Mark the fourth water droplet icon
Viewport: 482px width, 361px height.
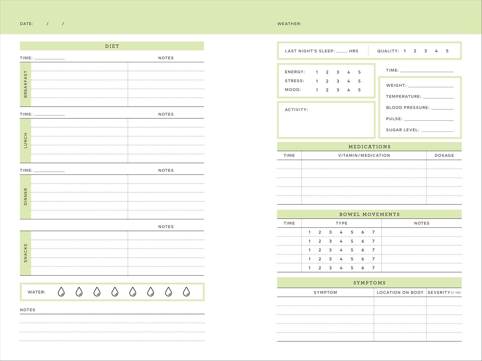tap(115, 292)
